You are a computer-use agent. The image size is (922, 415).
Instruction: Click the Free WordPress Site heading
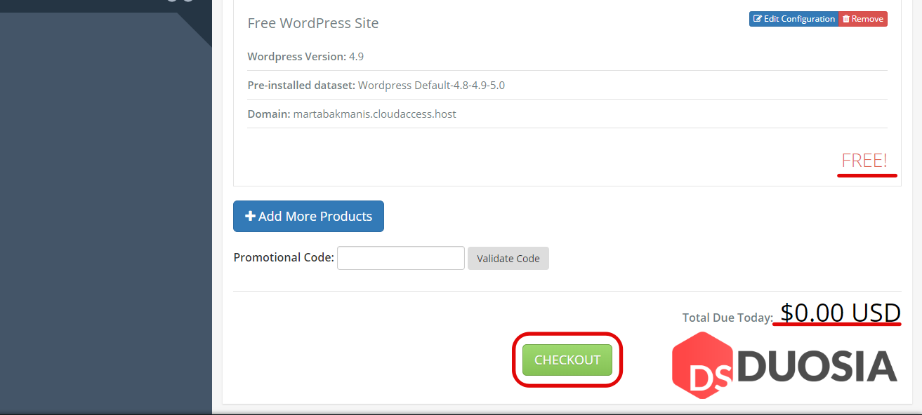[313, 23]
